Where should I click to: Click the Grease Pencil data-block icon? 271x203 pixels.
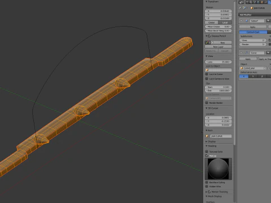[208, 43]
